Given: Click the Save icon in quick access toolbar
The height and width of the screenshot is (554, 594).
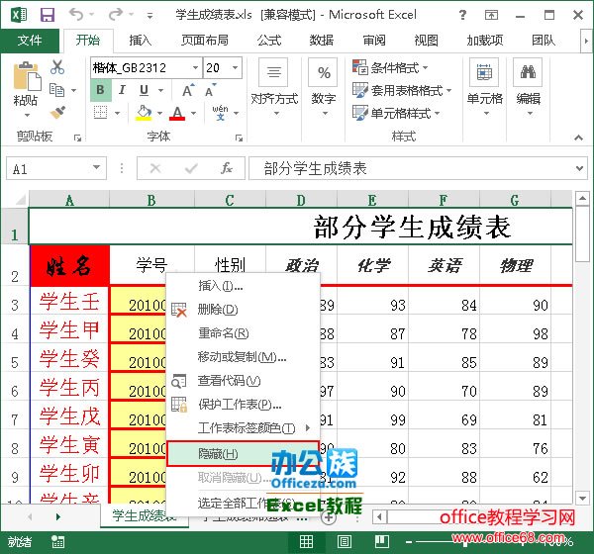Looking at the screenshot, I should coord(48,15).
